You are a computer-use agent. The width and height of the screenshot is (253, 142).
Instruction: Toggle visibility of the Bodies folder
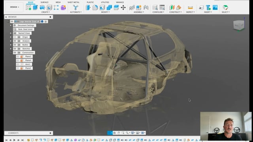pos(15,45)
